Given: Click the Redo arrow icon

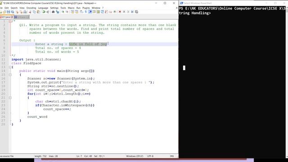Looking at the screenshot, I should coord(48,12).
